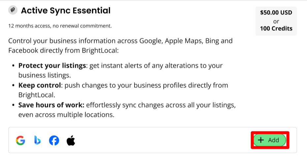Image resolution: width=307 pixels, height=162 pixels.
Task: Click the 12 months access note
Action: pyautogui.click(x=60, y=26)
